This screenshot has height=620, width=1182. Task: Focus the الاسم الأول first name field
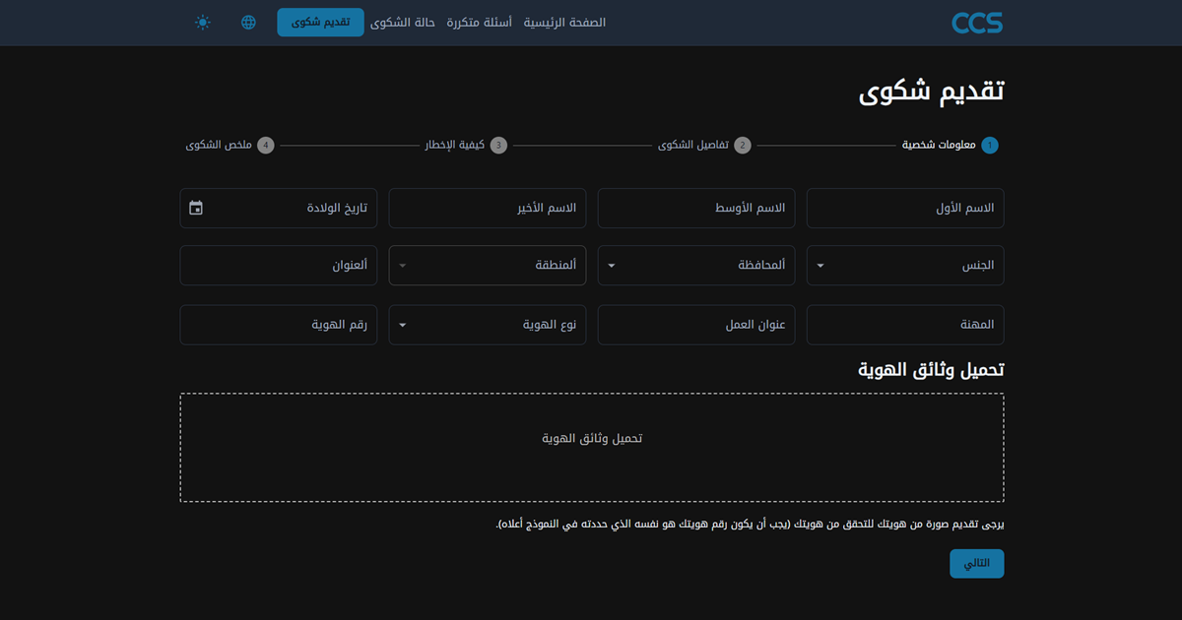(905, 209)
